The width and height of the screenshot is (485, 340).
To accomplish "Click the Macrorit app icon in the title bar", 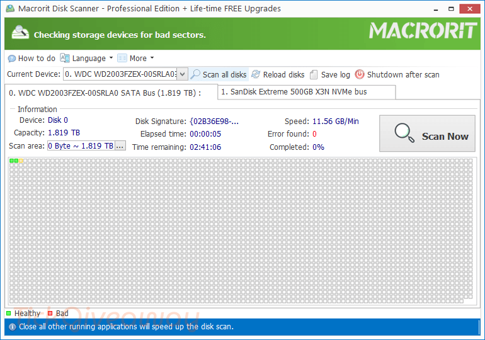I will click(10, 8).
